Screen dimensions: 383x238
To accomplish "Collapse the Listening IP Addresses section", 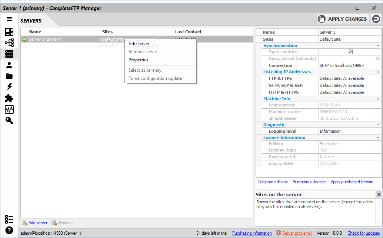I will (x=378, y=72).
